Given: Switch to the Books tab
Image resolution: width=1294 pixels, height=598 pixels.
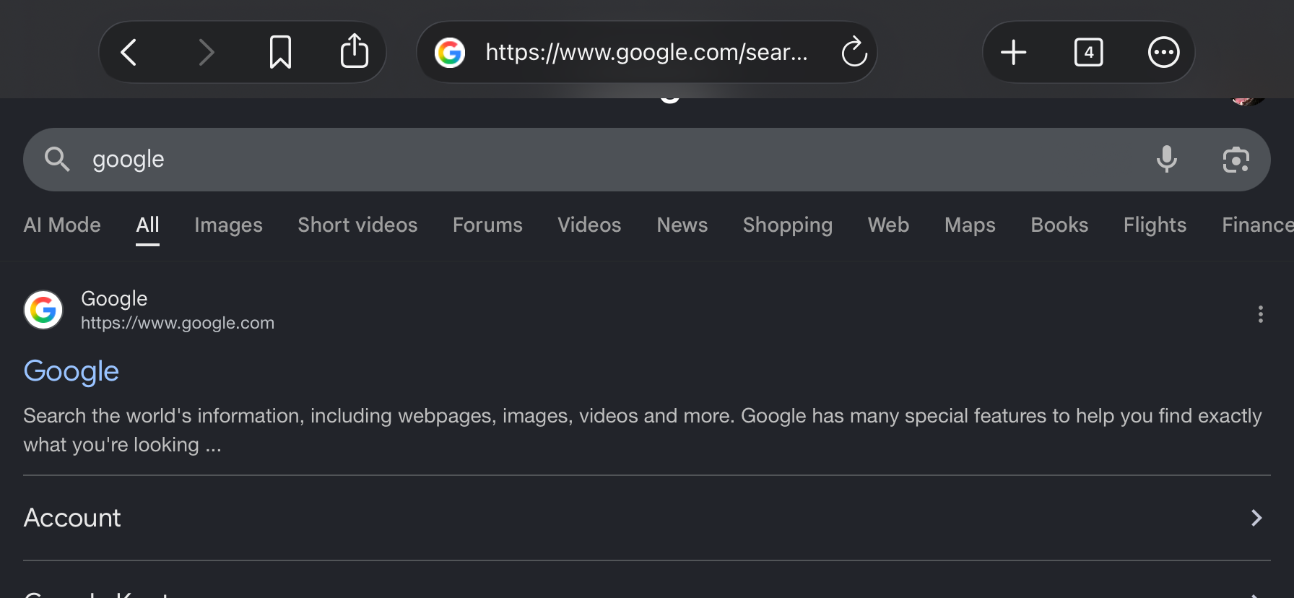Looking at the screenshot, I should click(x=1059, y=225).
